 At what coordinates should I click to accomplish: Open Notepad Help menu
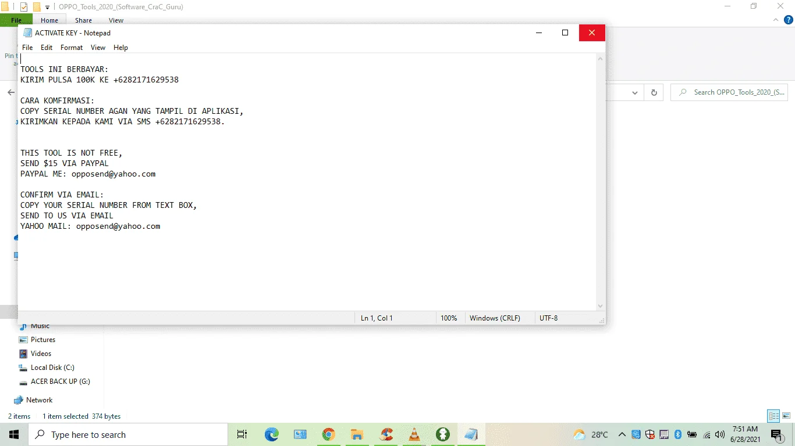[120, 48]
